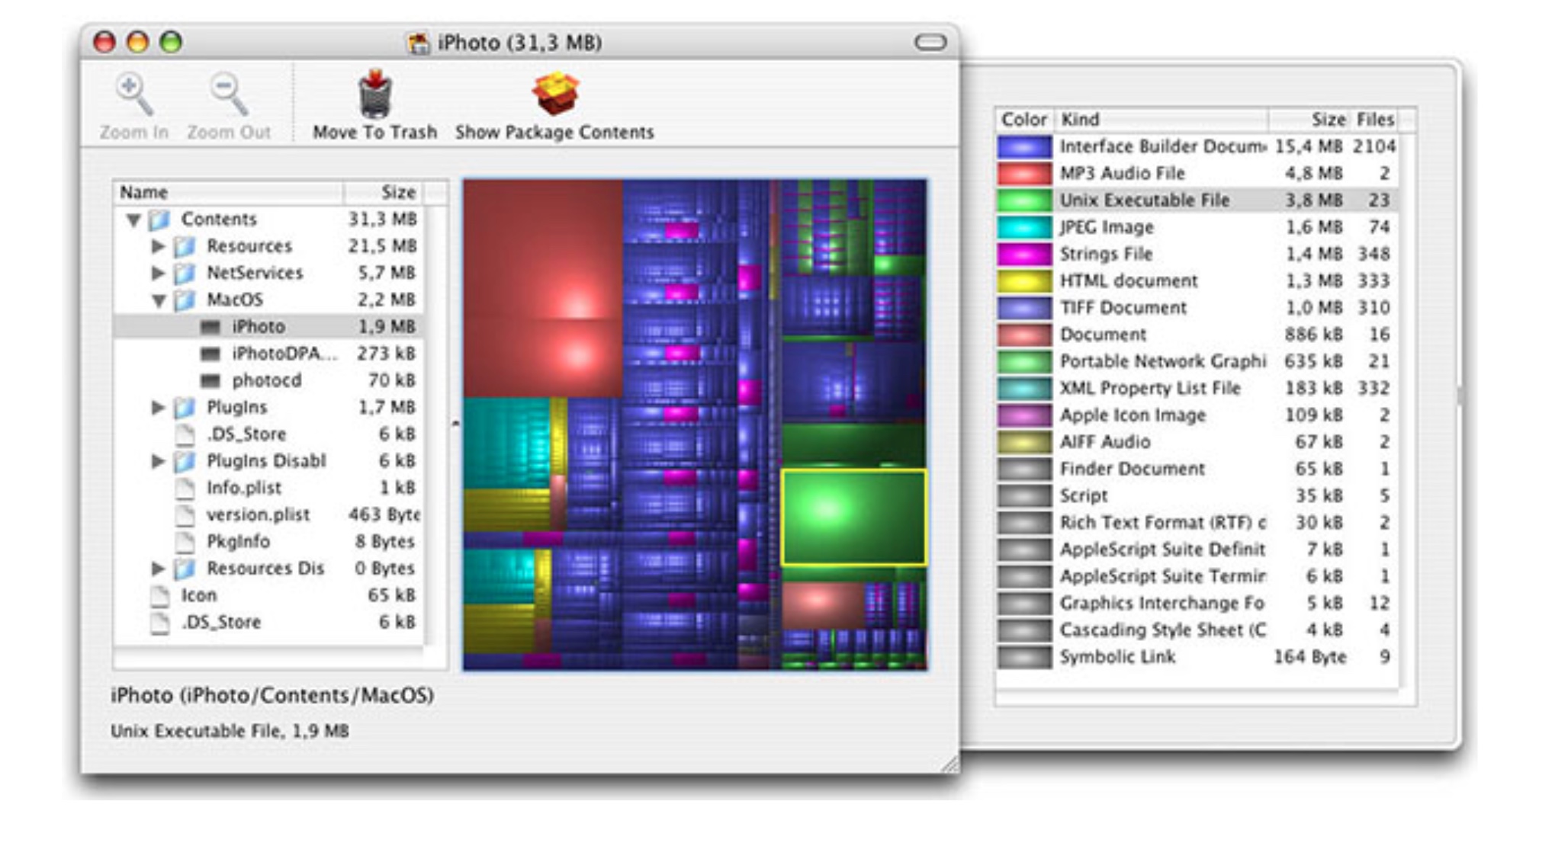Expand the Resources folder triangle

158,246
